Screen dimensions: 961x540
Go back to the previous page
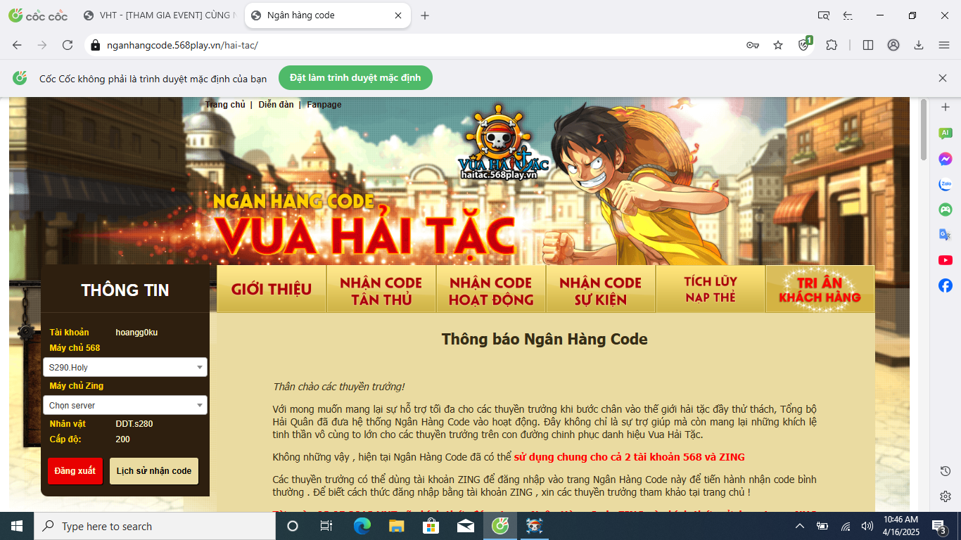(17, 45)
